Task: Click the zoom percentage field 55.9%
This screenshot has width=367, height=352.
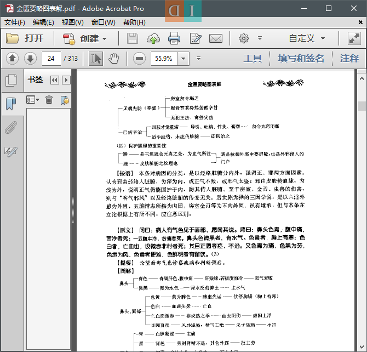Action: [x=164, y=58]
